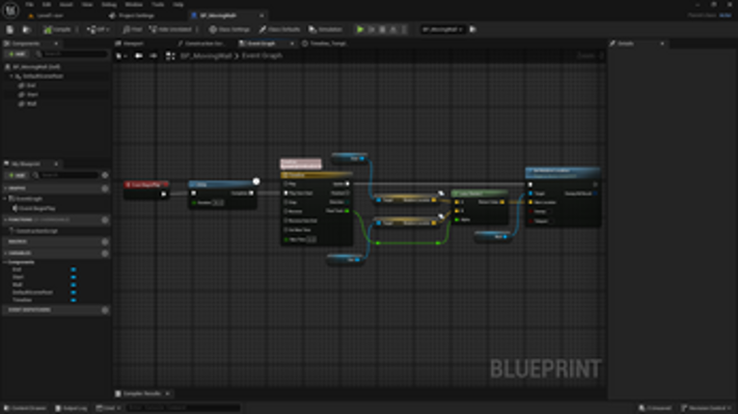Select Event BeginPlay in My Blueprint
The height and width of the screenshot is (414, 738).
36,208
